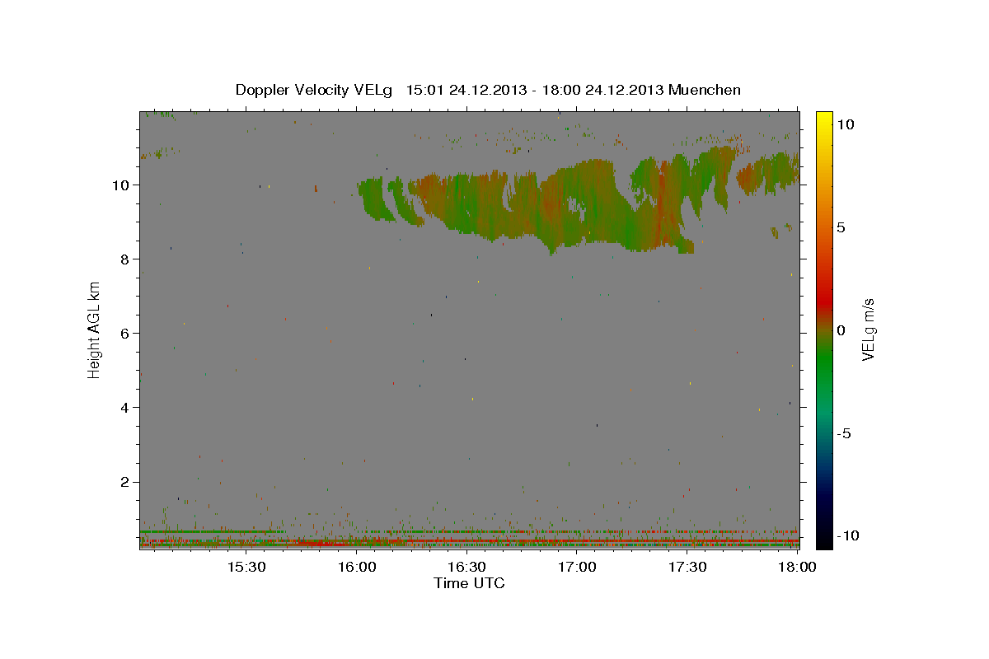Viewport: 989px width, 659px height.
Task: Click the yellow top of the colorbar
Action: 824,118
